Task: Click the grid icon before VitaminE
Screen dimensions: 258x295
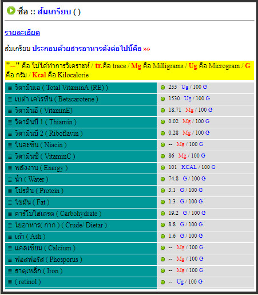Action: click(10, 111)
